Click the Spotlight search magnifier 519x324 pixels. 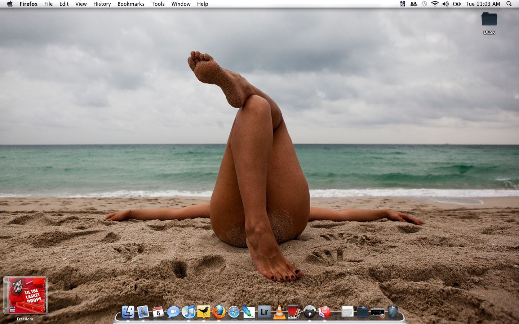509,4
